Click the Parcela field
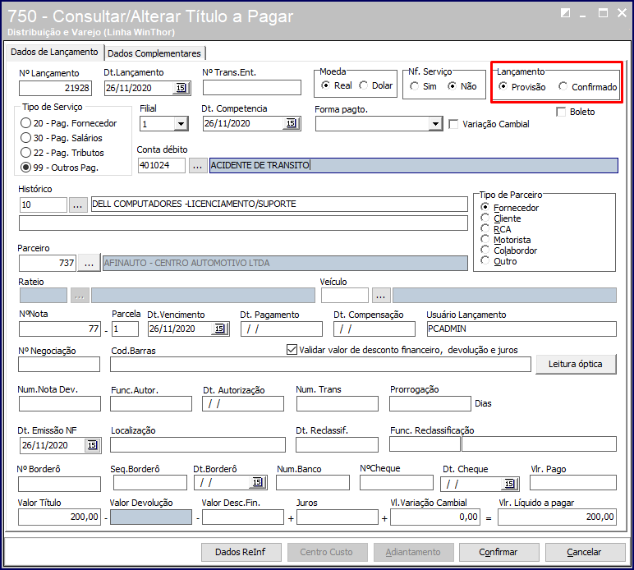634x570 pixels. 125,329
